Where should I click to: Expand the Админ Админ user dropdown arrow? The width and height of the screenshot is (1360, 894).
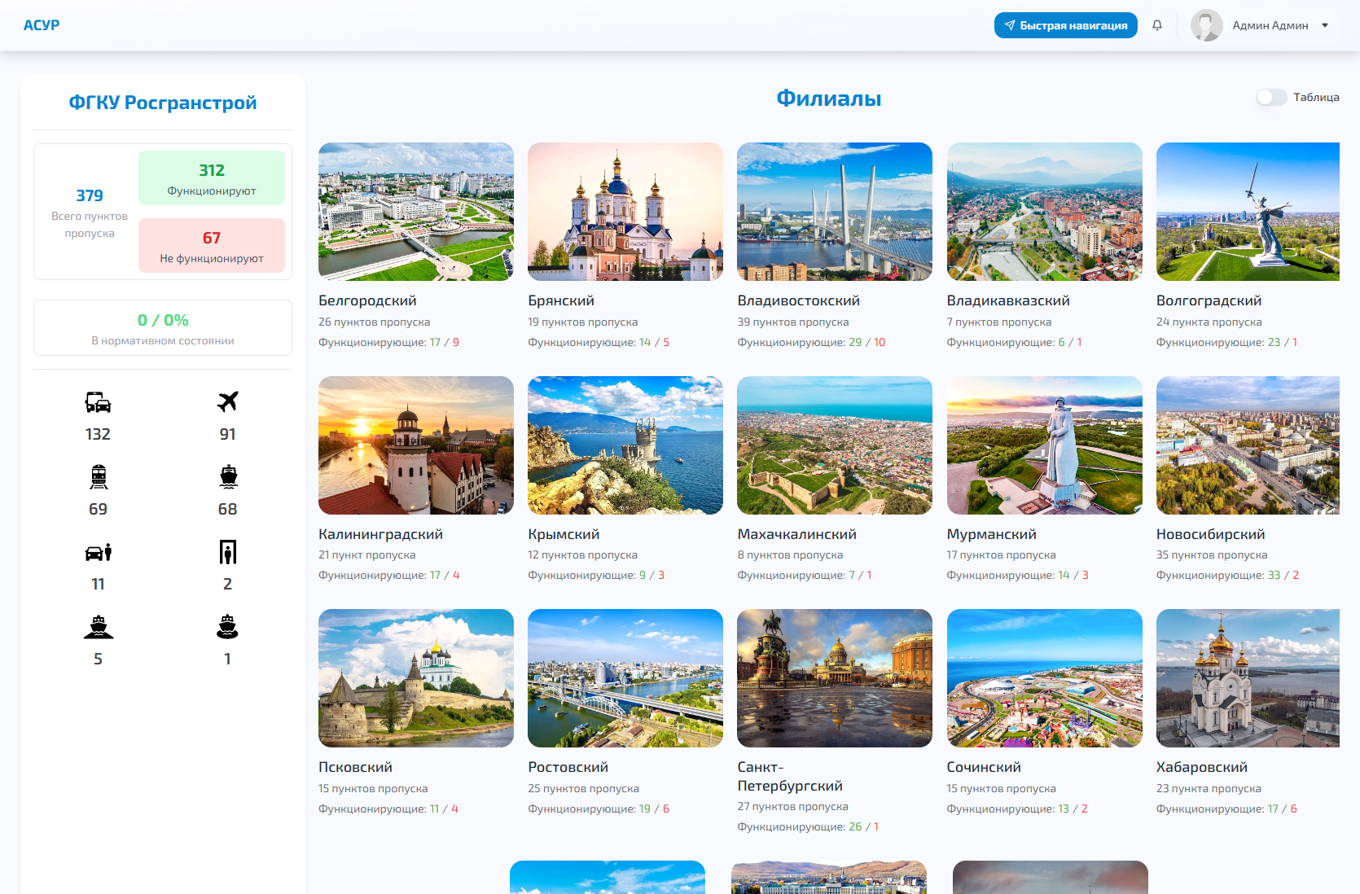(x=1325, y=25)
